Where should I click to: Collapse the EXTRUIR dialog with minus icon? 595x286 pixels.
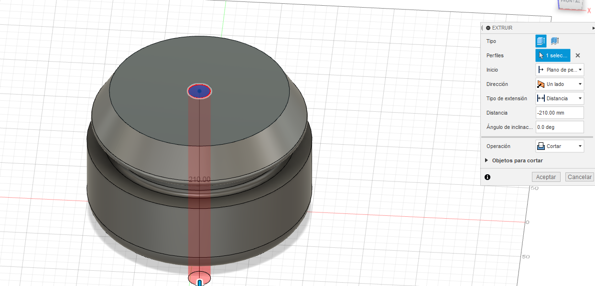click(488, 28)
